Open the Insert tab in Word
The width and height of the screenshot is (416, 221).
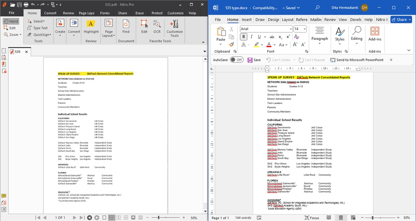[247, 19]
